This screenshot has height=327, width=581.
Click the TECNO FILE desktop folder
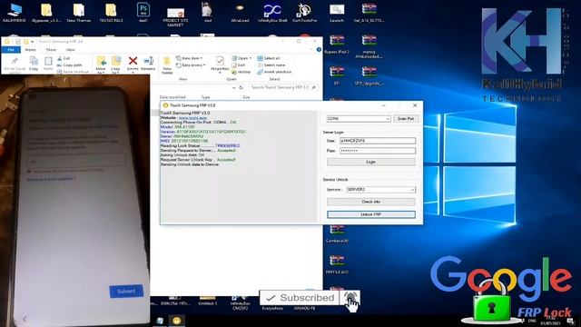click(x=111, y=13)
